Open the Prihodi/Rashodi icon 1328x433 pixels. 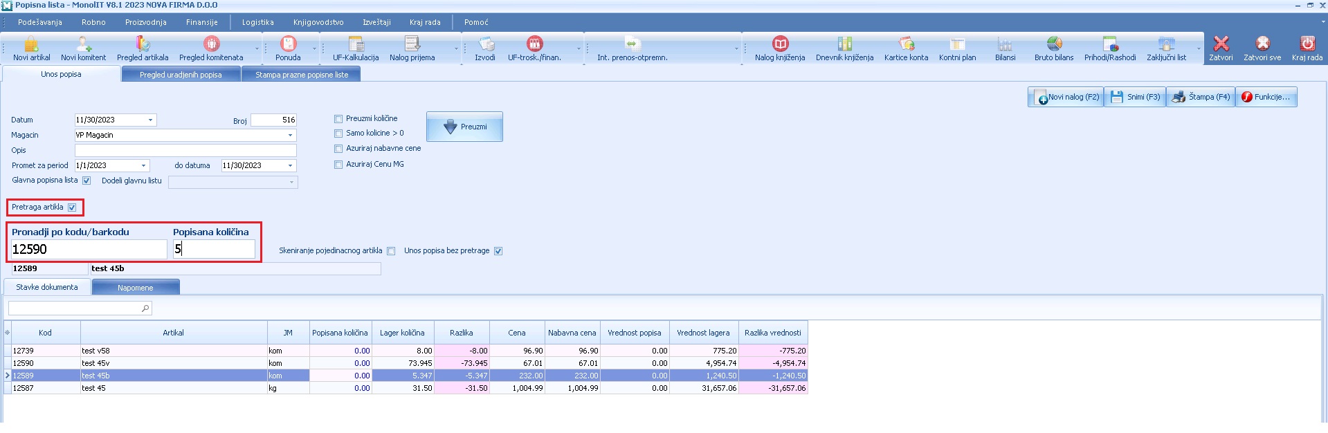1110,49
